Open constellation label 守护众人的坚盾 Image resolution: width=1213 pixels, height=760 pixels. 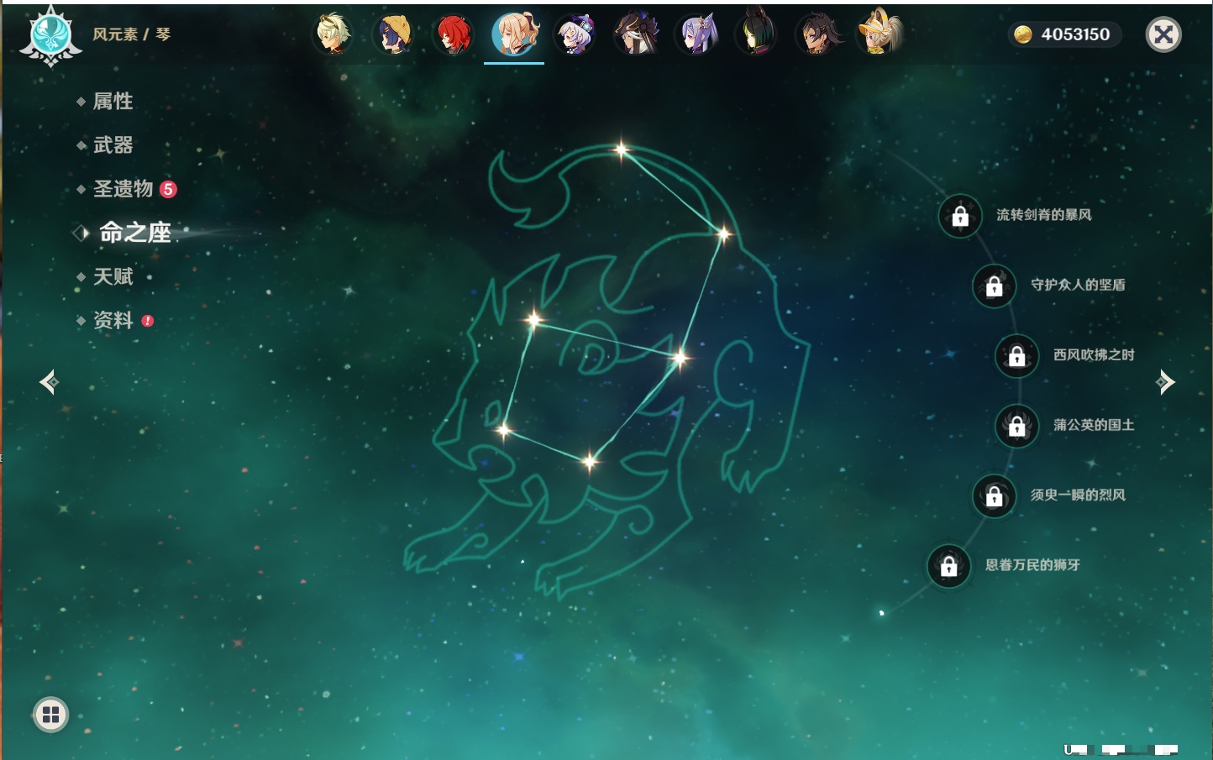point(1079,285)
